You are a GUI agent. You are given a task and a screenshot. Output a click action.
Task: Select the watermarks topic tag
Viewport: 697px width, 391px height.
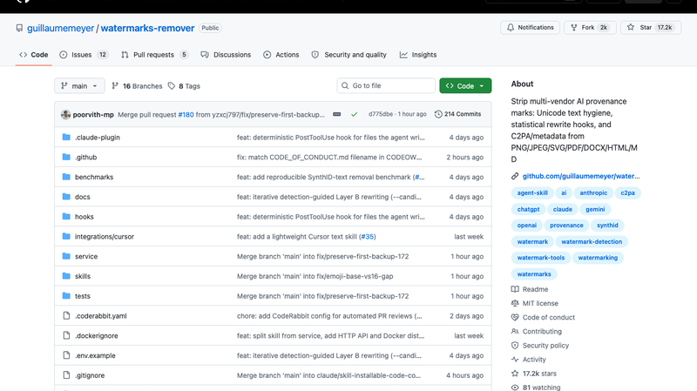pos(534,274)
